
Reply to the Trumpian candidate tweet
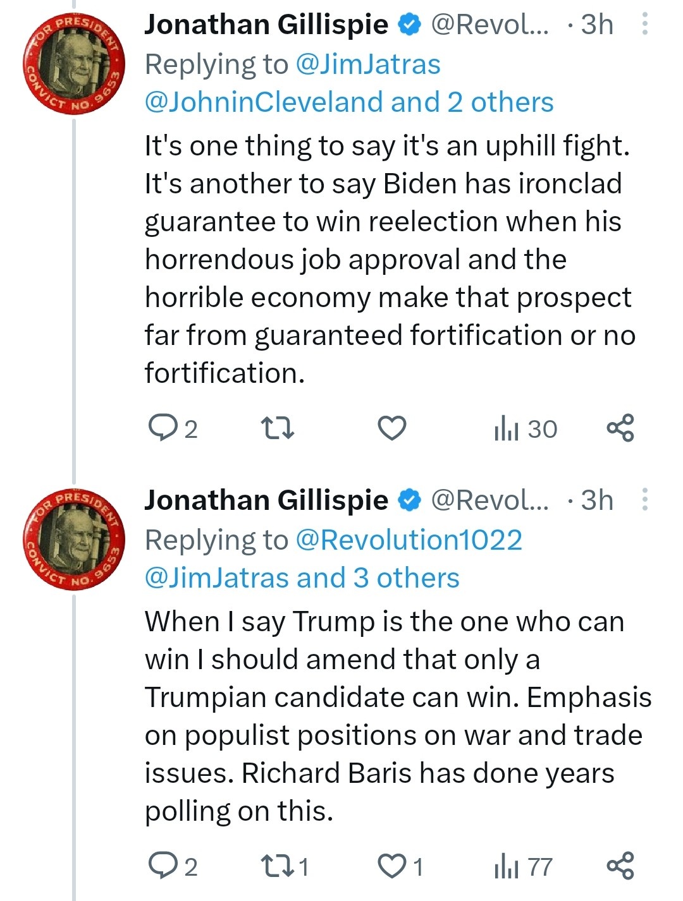(x=163, y=866)
